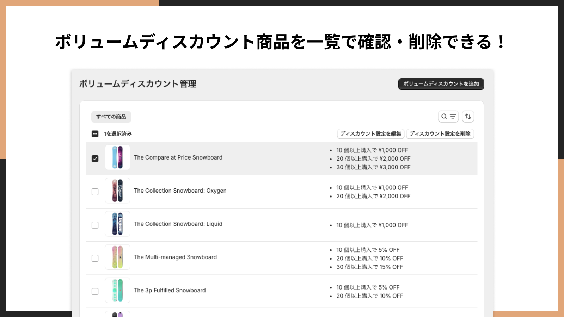Click the Liquid snowboard product image
This screenshot has width=564, height=317.
117,224
